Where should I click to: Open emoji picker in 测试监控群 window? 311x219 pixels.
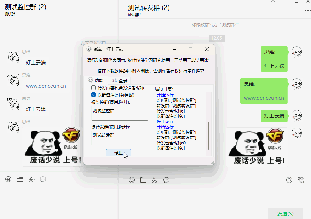click(x=8, y=179)
